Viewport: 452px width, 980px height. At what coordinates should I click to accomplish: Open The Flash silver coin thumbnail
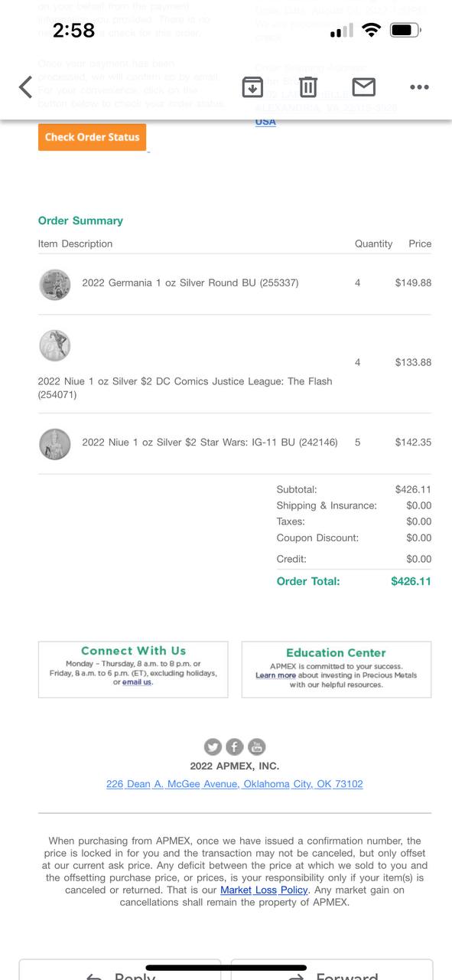(x=55, y=345)
